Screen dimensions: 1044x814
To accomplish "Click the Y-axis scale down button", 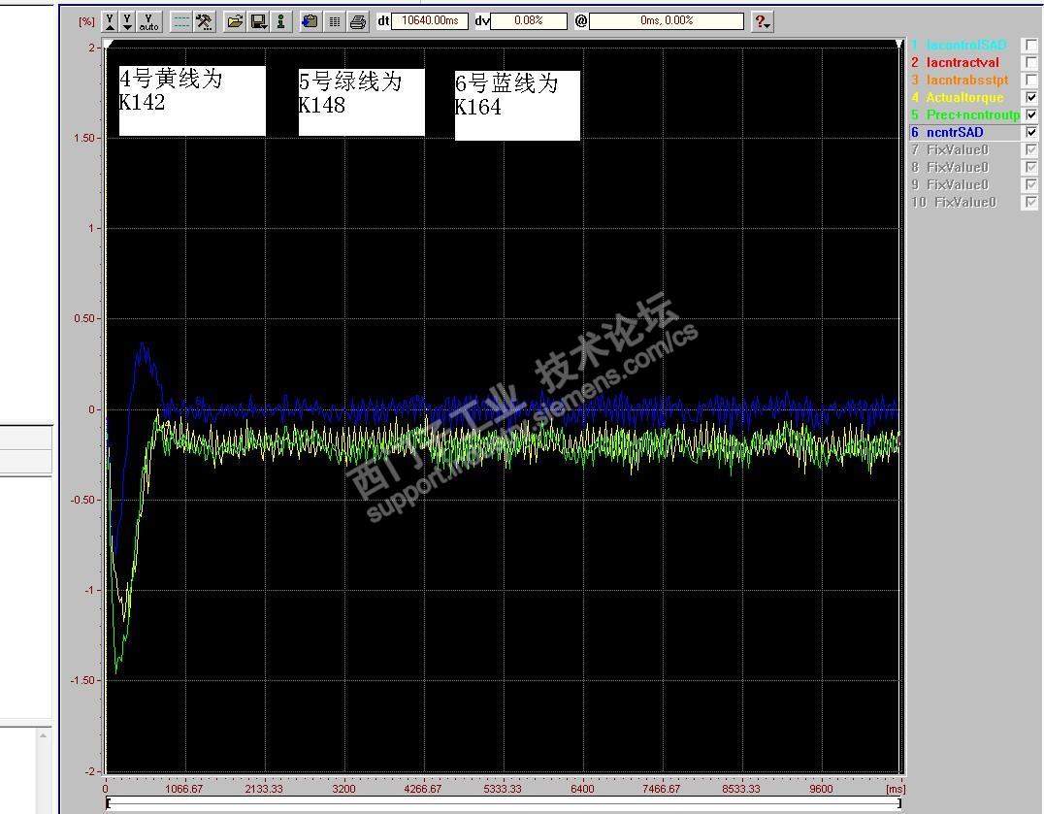I will pos(127,22).
